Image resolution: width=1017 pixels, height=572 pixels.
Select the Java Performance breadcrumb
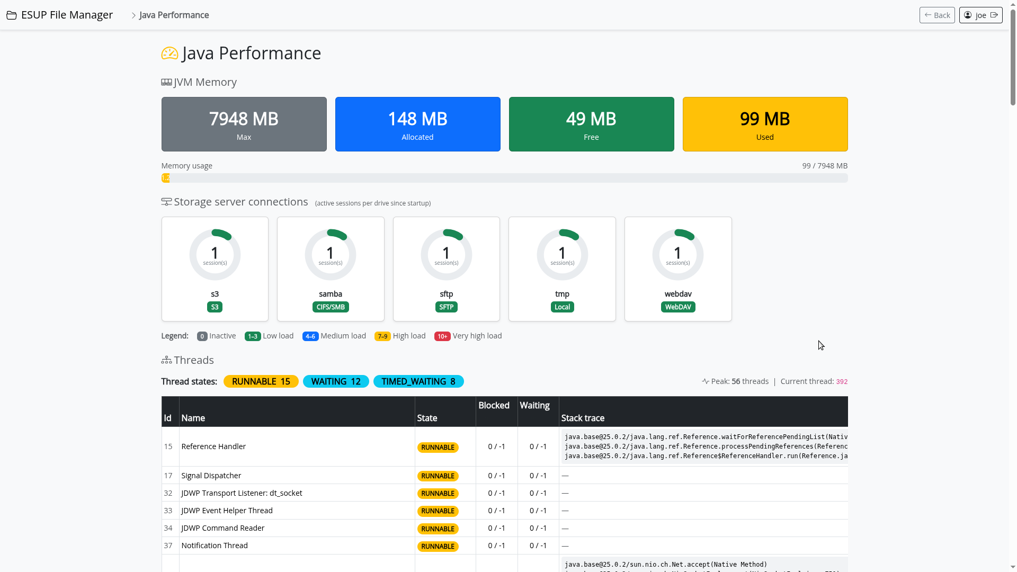(x=174, y=15)
